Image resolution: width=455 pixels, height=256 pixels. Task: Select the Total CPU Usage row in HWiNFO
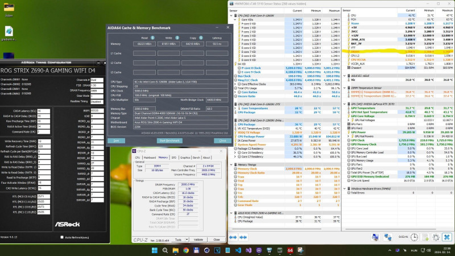(287, 88)
